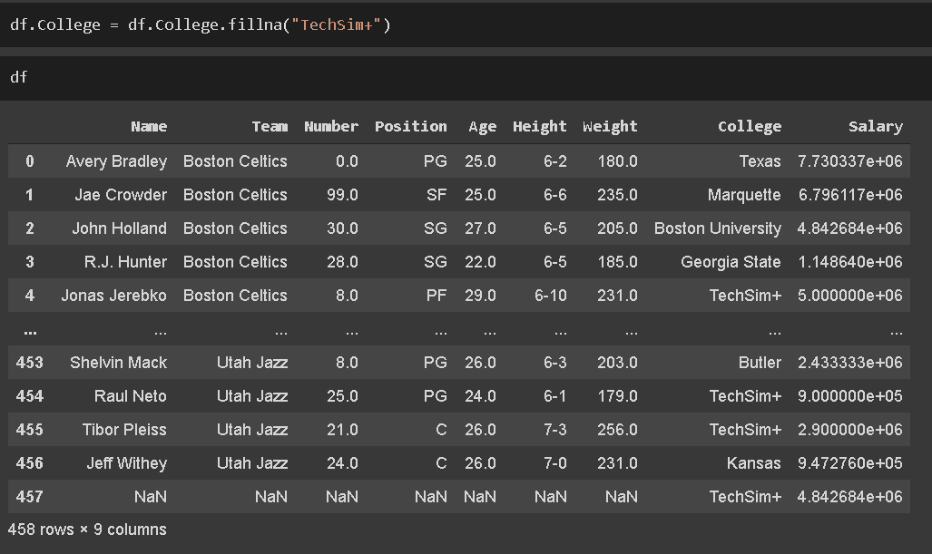Viewport: 932px width, 554px height.
Task: Click the Age column header
Action: pyautogui.click(x=483, y=127)
